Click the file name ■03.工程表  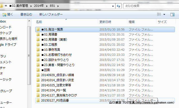(x=49, y=45)
